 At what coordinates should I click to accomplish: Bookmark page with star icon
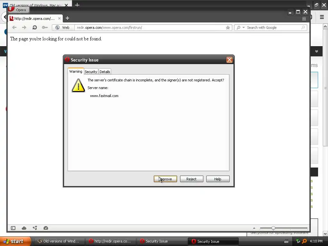coord(228,28)
